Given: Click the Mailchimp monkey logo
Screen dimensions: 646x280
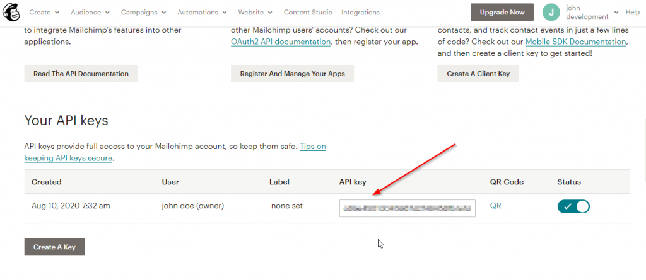Looking at the screenshot, I should (x=11, y=12).
